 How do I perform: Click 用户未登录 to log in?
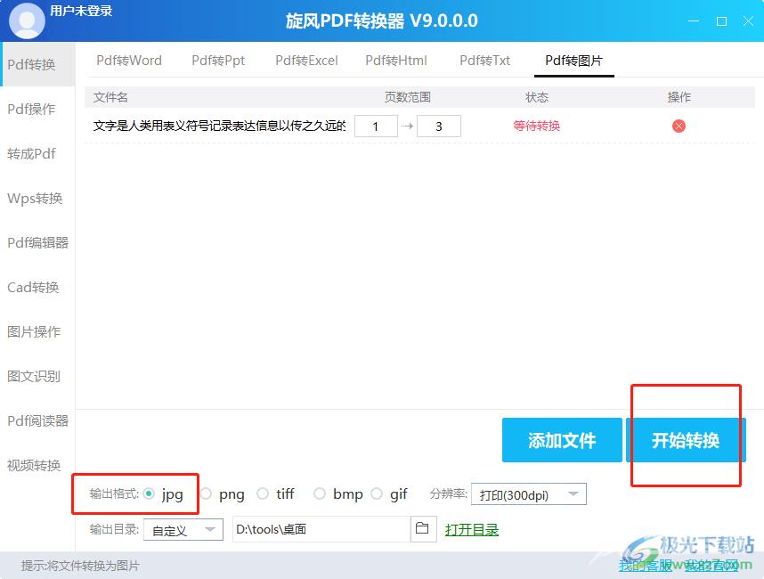[81, 11]
